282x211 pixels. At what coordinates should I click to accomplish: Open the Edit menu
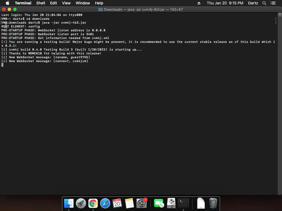[x=53, y=3]
